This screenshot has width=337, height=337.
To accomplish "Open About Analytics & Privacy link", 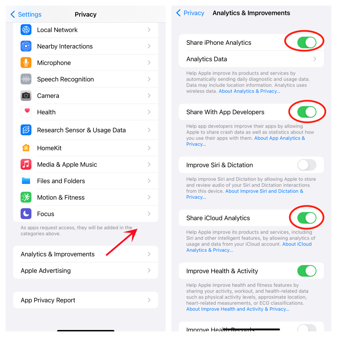I will [249, 91].
